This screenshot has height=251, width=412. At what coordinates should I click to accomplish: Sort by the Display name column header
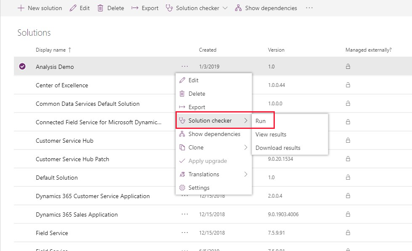(x=51, y=50)
